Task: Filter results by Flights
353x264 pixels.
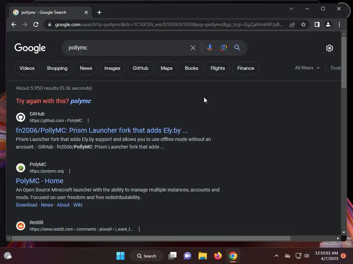Action: (218, 68)
